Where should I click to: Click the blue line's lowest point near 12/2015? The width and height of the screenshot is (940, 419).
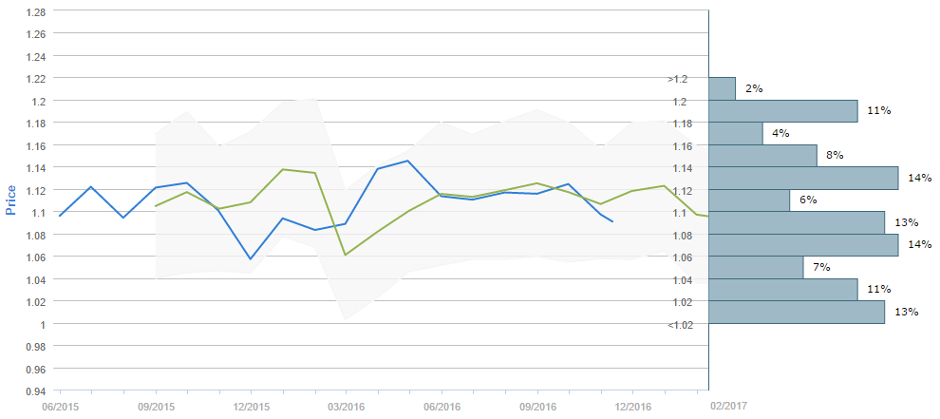pos(251,258)
